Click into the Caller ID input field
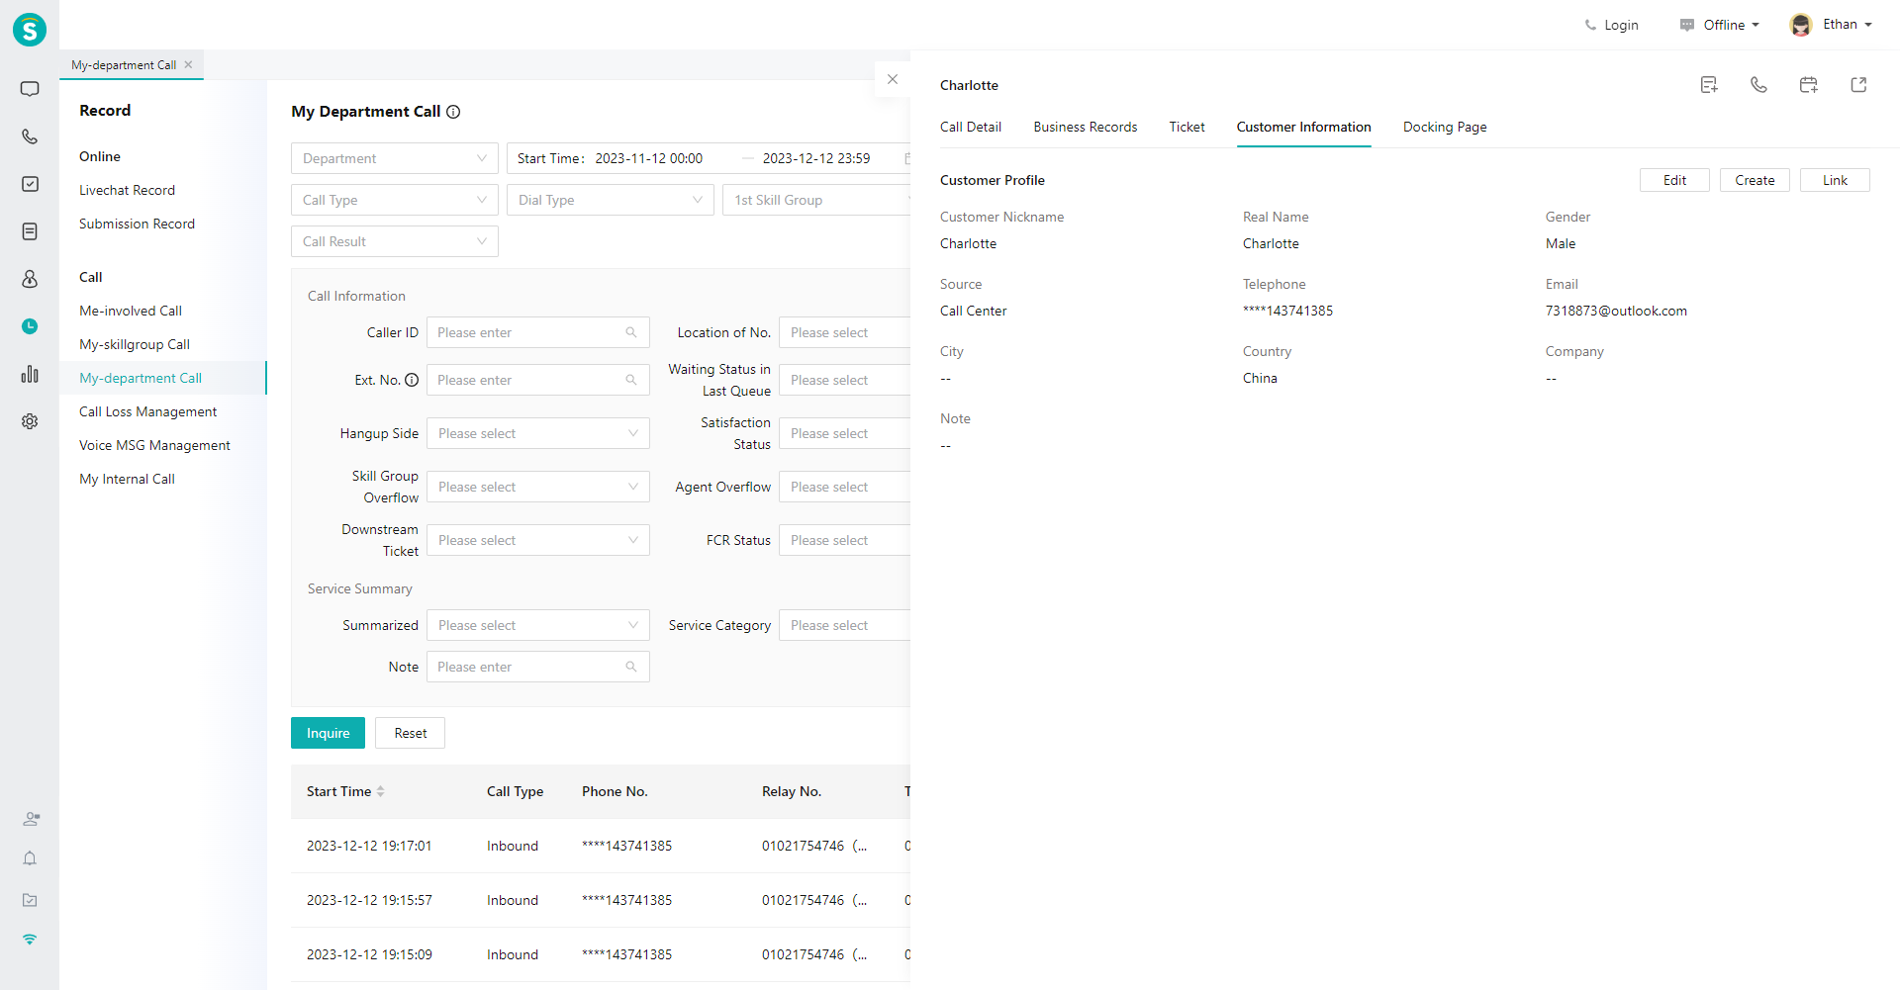1900x990 pixels. click(538, 332)
